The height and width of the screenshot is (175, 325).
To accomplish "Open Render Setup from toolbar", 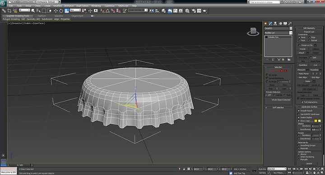I will click(x=194, y=10).
